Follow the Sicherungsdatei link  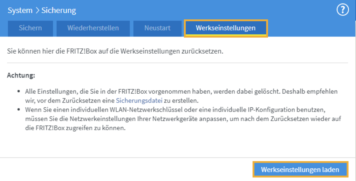[139, 100]
